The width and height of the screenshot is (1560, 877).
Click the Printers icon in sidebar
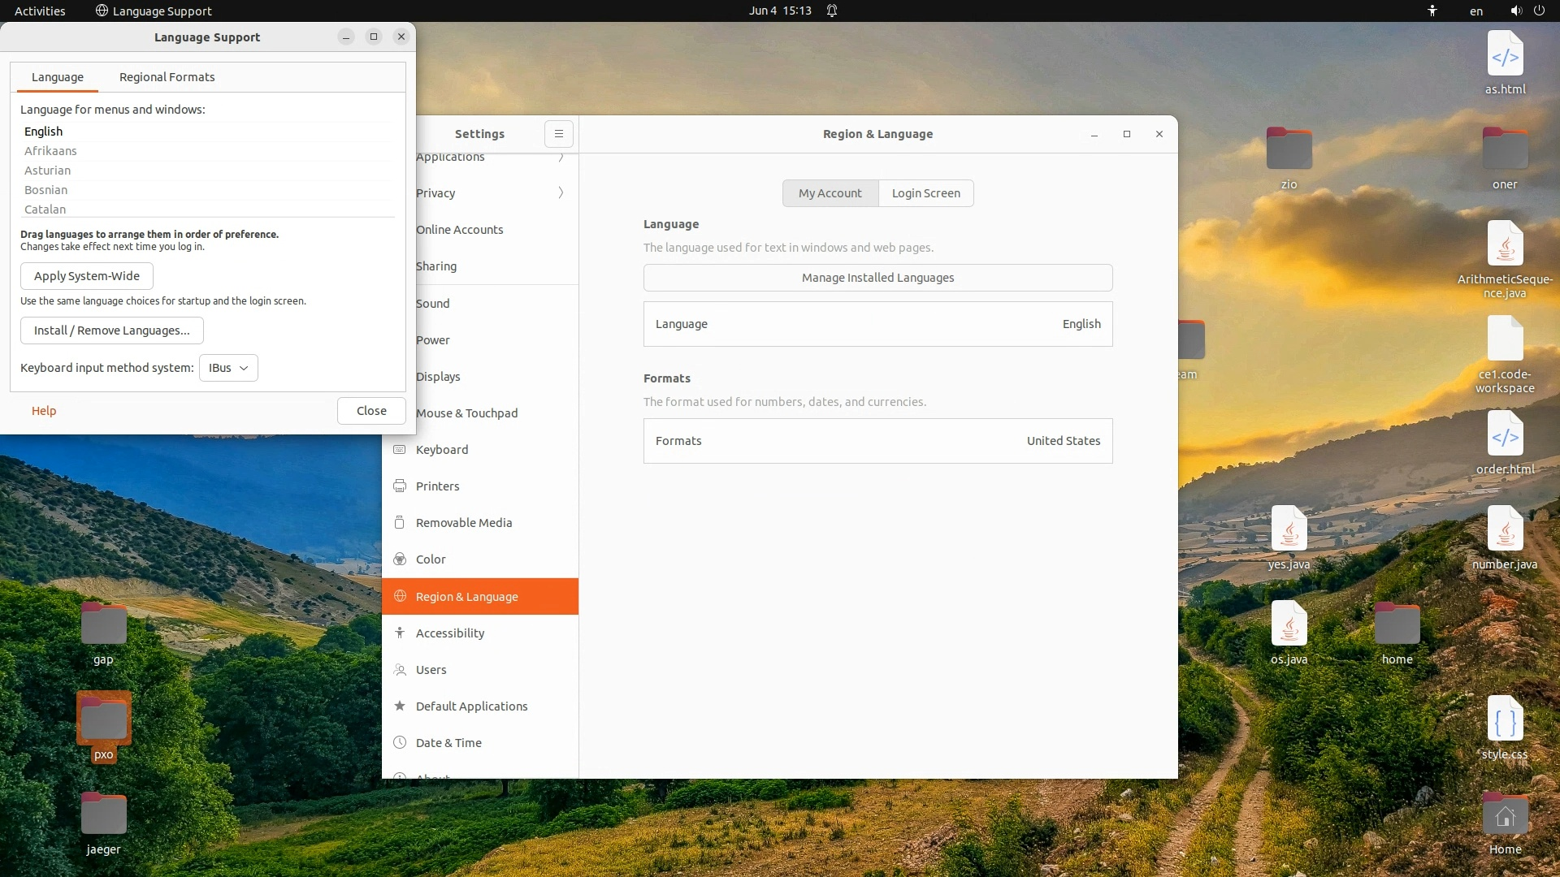coord(399,486)
